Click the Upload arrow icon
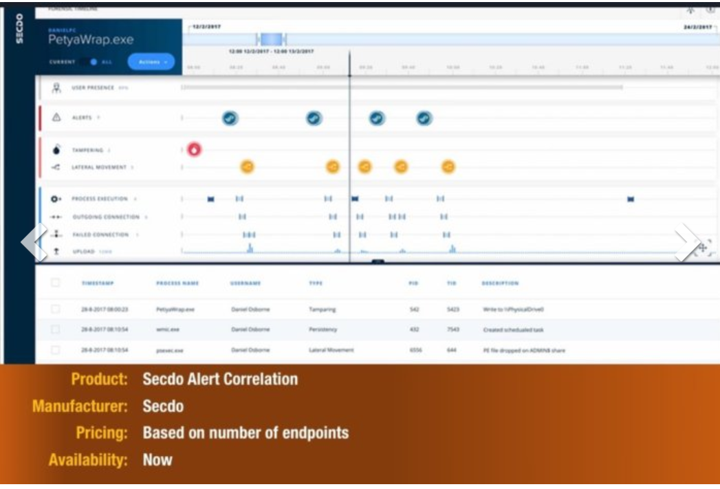The height and width of the screenshot is (489, 720). click(x=56, y=251)
